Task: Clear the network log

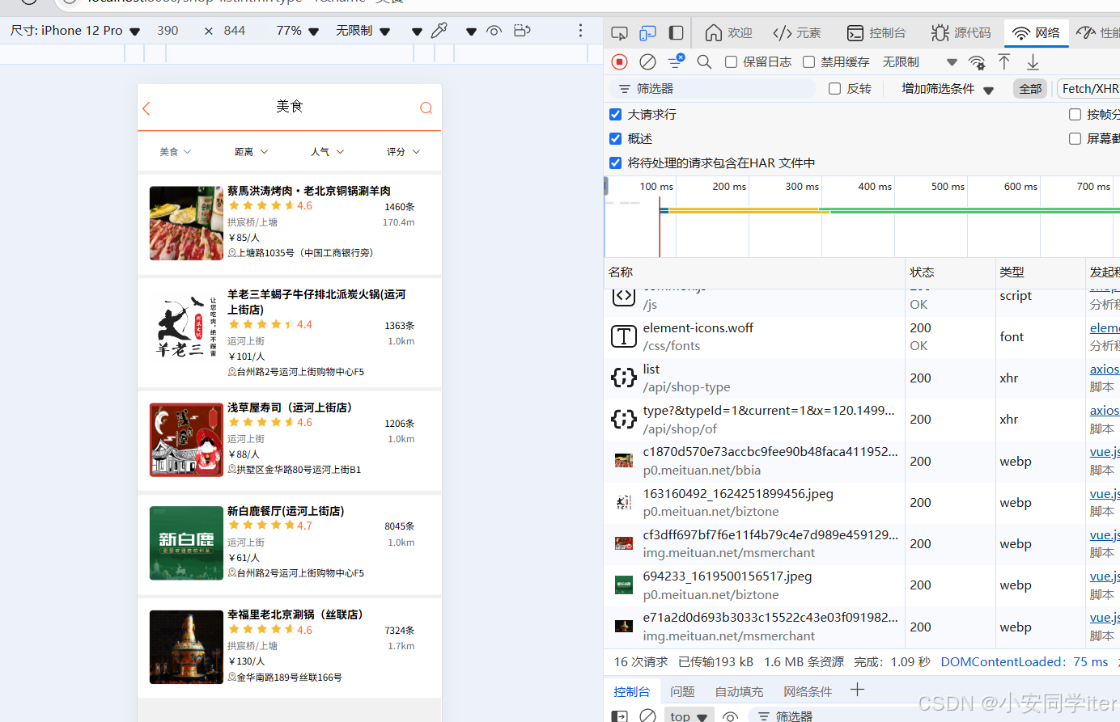Action: click(x=647, y=61)
